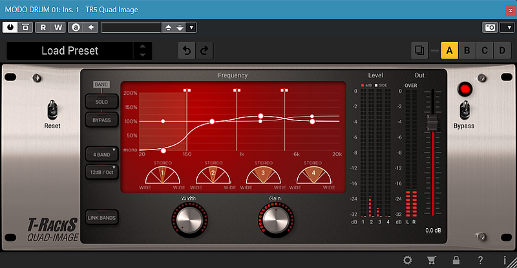
Task: Close the TR5 Quad Image plugin window
Action: [511, 10]
